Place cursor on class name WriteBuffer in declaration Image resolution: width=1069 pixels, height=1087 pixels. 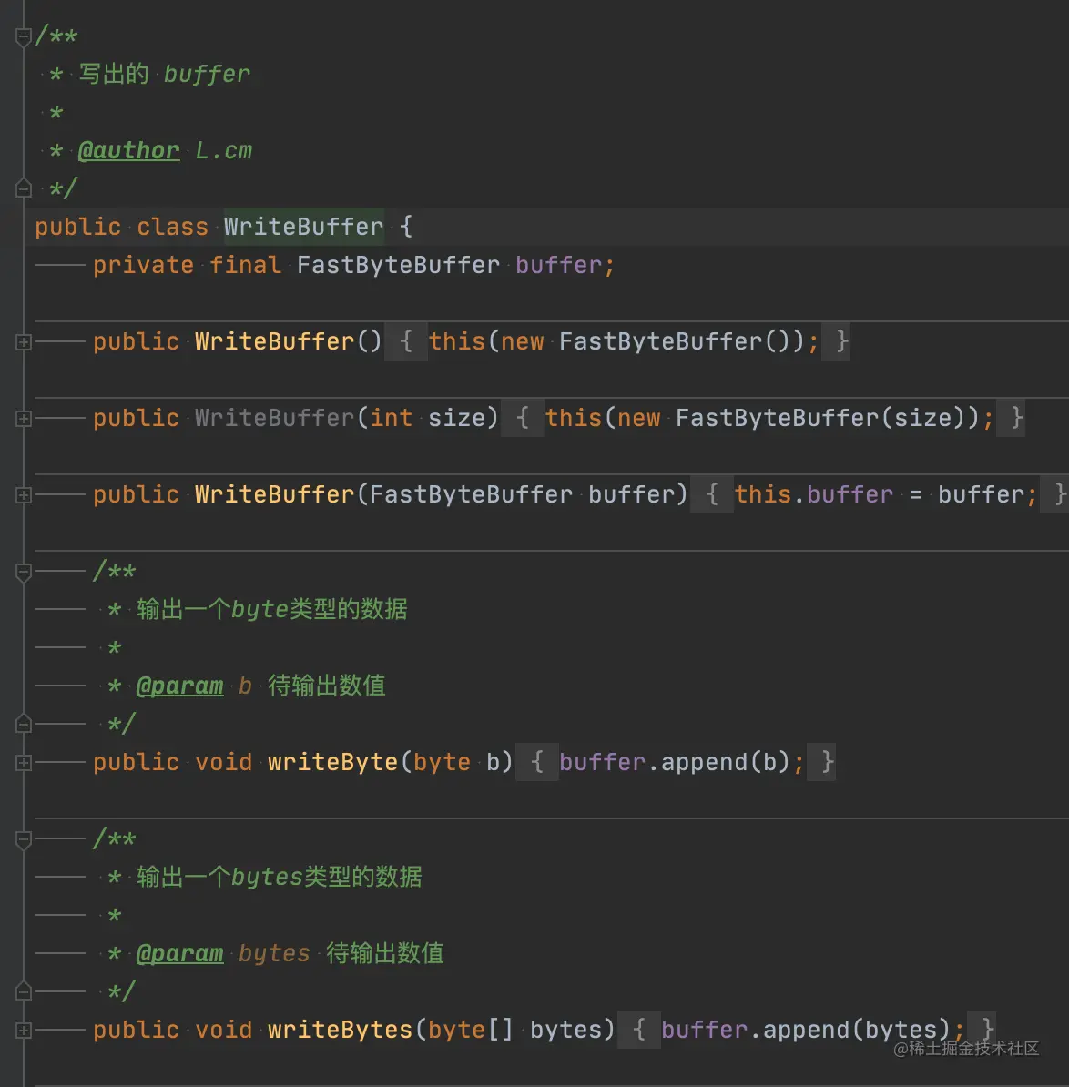point(303,227)
